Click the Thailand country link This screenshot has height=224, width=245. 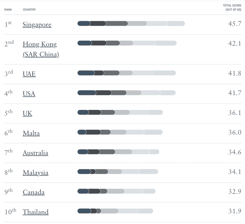pos(35,212)
